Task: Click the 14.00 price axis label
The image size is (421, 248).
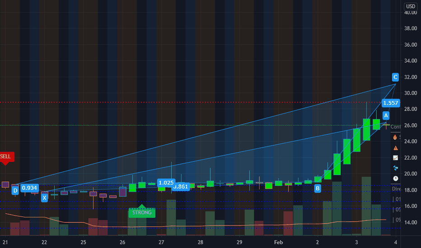Action: pos(411,222)
